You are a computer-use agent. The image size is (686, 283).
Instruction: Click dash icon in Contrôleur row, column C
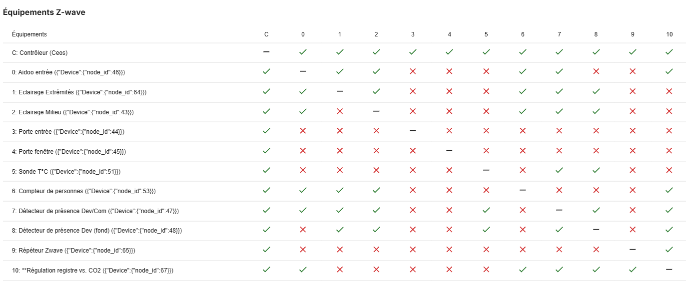tap(266, 52)
